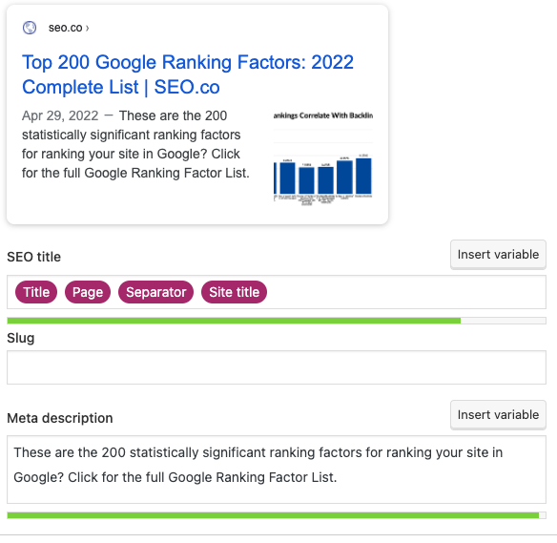Image resolution: width=557 pixels, height=543 pixels.
Task: Focus the empty Slug input field
Action: (277, 367)
